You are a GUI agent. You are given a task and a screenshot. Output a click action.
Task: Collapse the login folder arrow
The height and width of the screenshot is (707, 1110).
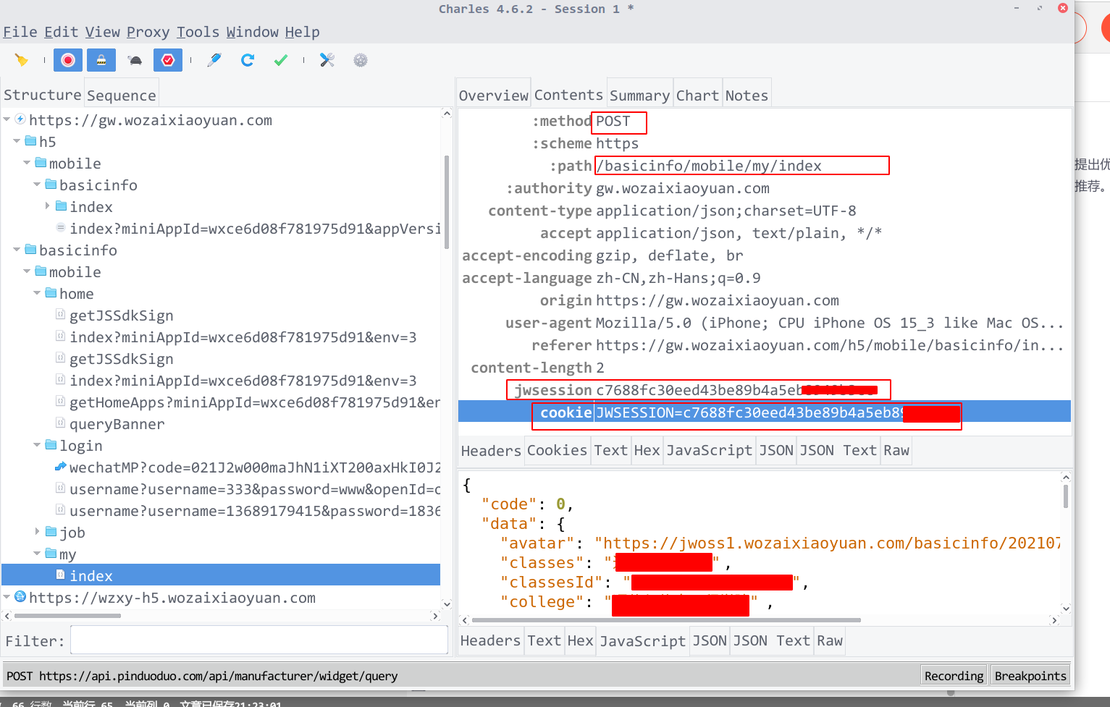(37, 445)
